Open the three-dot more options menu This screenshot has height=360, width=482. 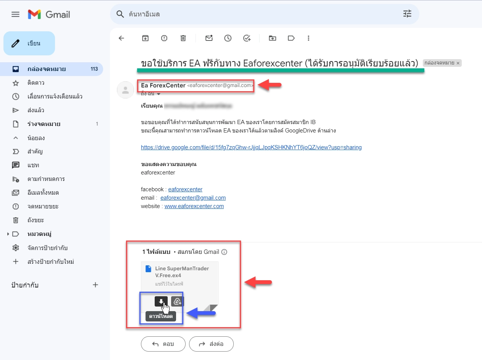(309, 38)
